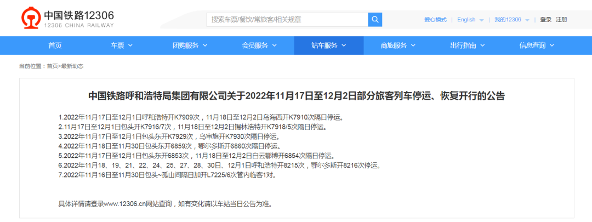
Task: Click the China Railway 12306 logo
Action: (67, 19)
